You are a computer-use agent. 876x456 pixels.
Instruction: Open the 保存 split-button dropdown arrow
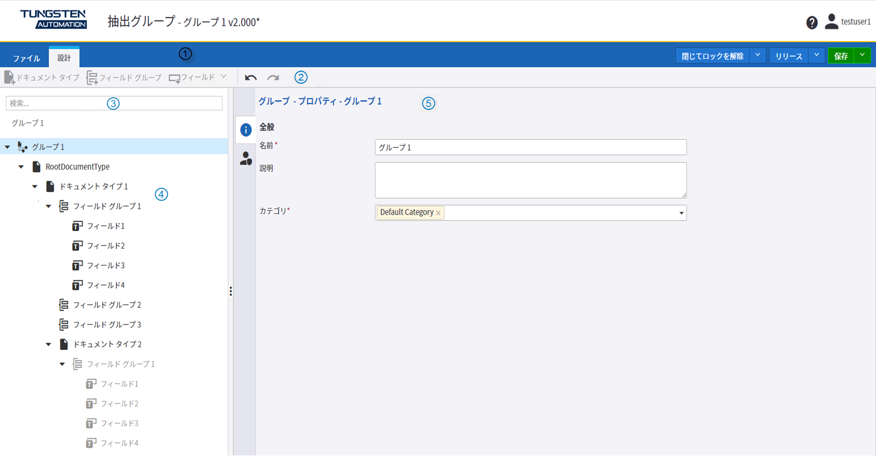tap(862, 55)
